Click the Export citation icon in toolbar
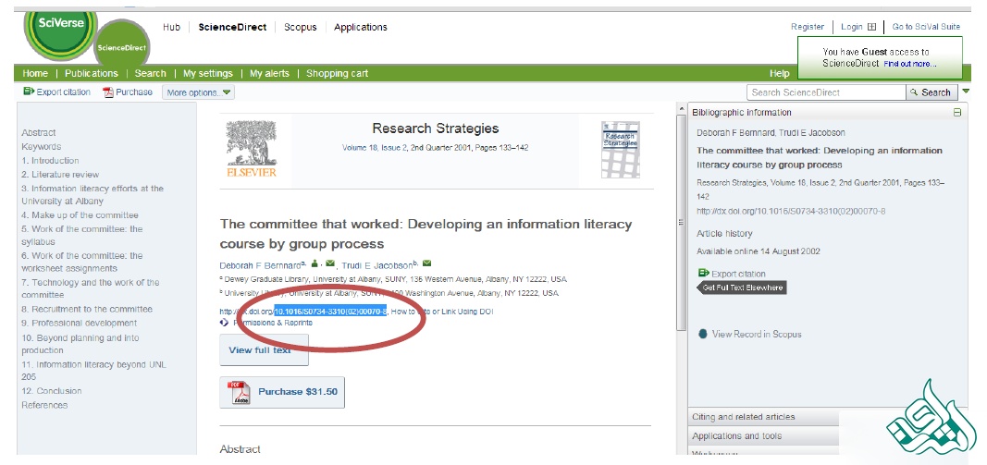This screenshot has height=465, width=987. (x=29, y=92)
